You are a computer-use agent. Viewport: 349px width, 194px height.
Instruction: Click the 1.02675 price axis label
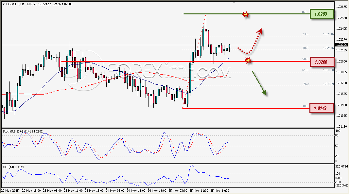click(341, 7)
